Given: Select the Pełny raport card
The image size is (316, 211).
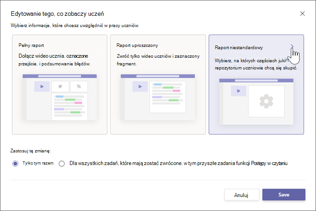Looking at the screenshot, I should [60, 84].
